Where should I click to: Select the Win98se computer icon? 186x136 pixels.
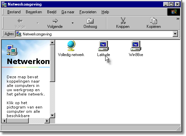click(136, 46)
